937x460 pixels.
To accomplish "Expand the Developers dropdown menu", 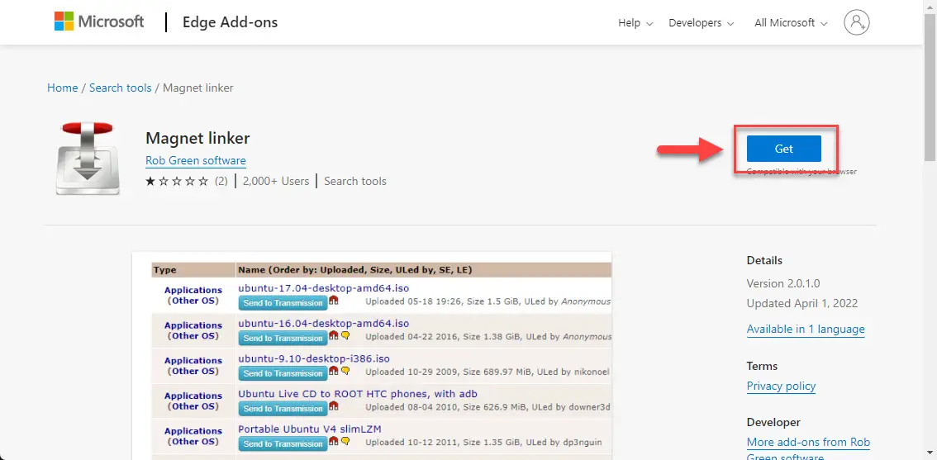I will (702, 22).
